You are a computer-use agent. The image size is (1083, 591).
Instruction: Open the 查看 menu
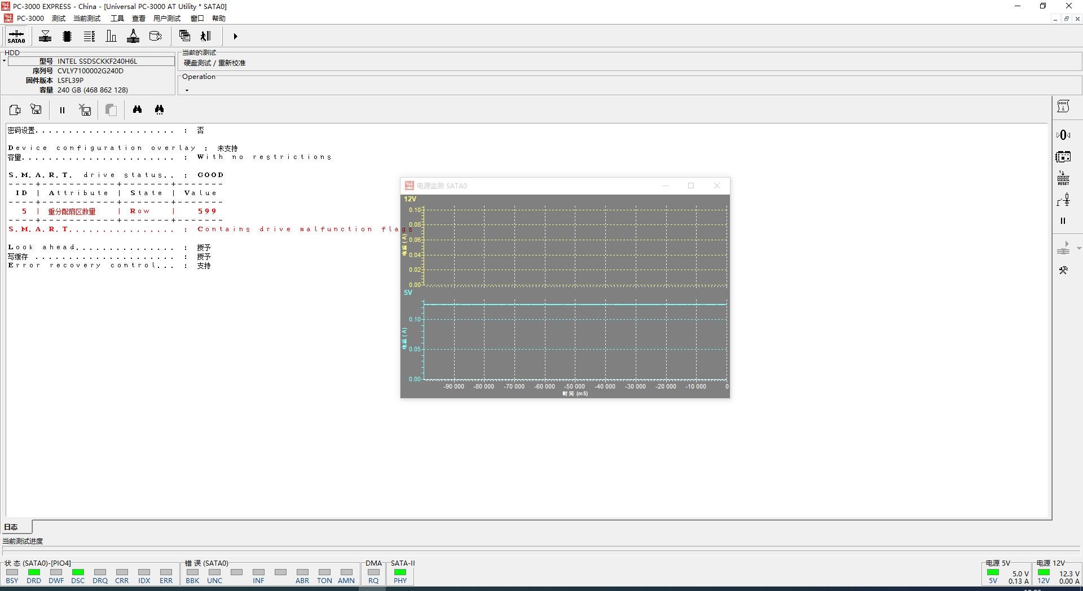(x=139, y=19)
